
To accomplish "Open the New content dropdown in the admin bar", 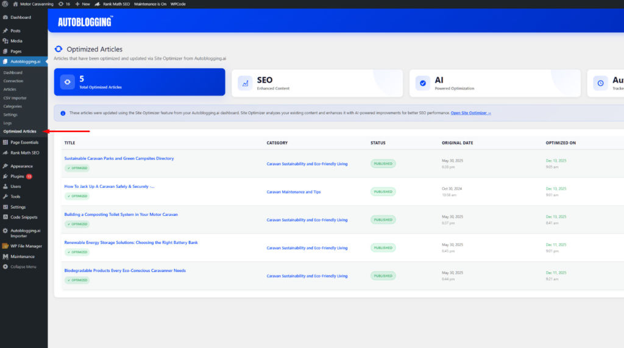I will (82, 4).
